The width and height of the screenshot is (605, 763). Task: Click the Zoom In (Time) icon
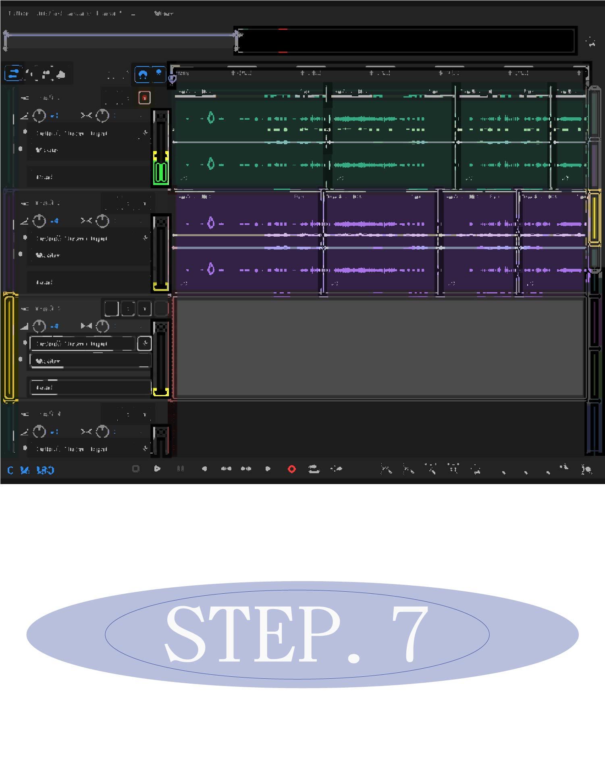pos(431,469)
